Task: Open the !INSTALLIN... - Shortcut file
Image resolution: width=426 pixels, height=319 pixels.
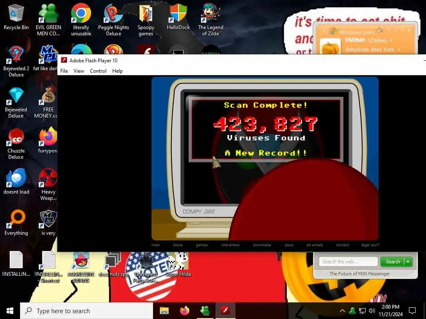Action: click(x=49, y=267)
